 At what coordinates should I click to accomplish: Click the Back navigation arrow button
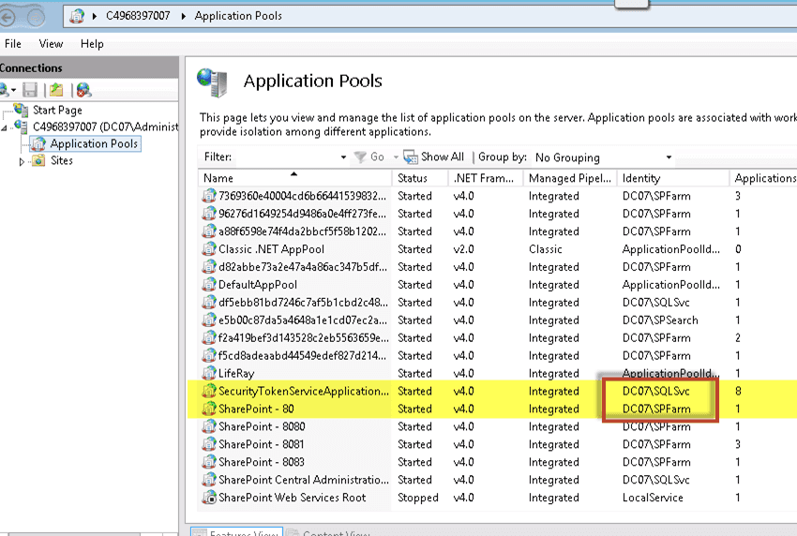[x=8, y=18]
